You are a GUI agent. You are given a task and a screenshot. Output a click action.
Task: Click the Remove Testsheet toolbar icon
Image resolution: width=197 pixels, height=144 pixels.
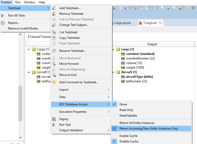[x=115, y=8]
